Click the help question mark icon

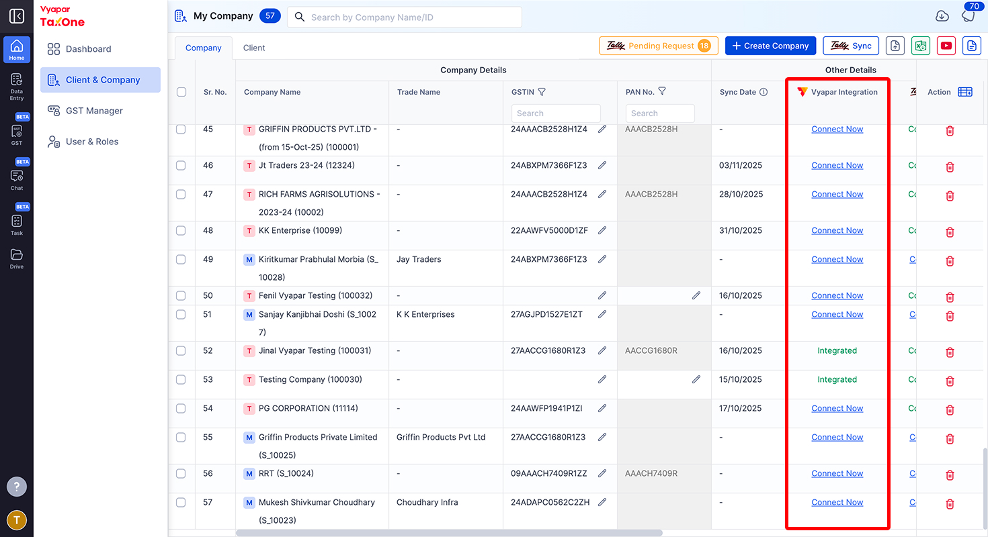[17, 487]
